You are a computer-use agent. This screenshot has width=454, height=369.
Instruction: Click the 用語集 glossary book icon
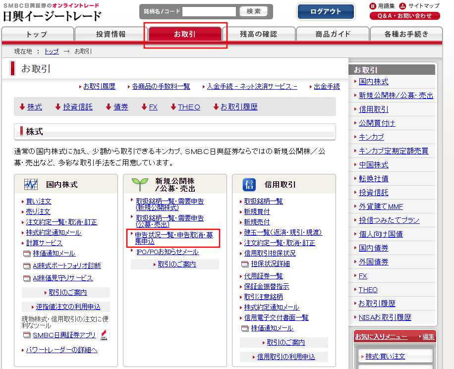373,6
